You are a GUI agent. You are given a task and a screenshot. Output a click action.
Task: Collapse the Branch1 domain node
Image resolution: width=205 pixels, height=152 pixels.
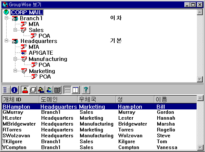[6, 18]
